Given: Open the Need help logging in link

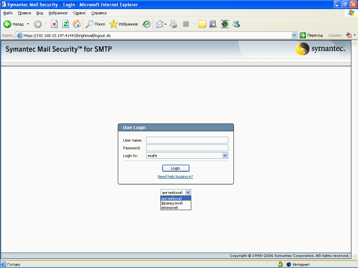Looking at the screenshot, I should coord(176,177).
